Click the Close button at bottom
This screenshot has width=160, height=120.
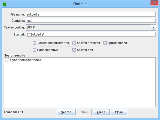click(119, 112)
